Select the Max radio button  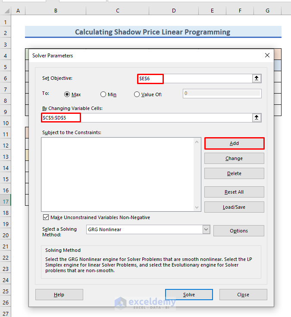point(67,94)
